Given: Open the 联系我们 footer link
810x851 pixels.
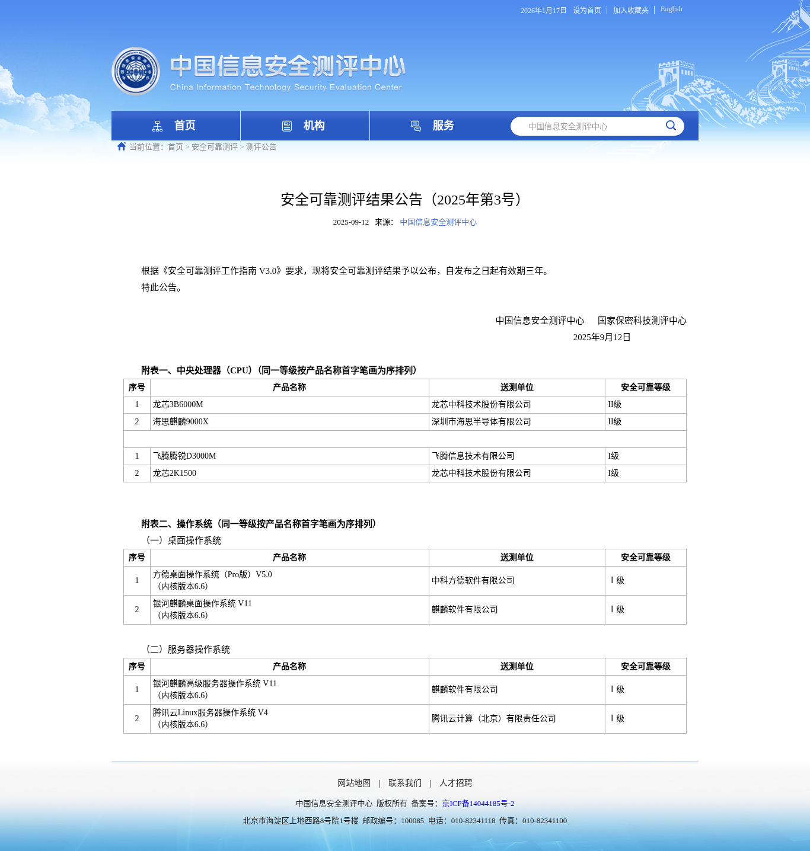Looking at the screenshot, I should click(405, 783).
